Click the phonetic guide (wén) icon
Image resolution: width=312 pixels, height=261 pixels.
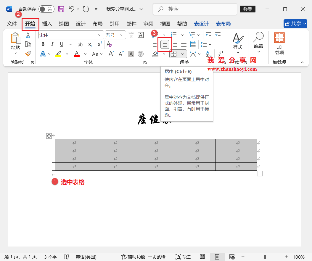coord(131,35)
